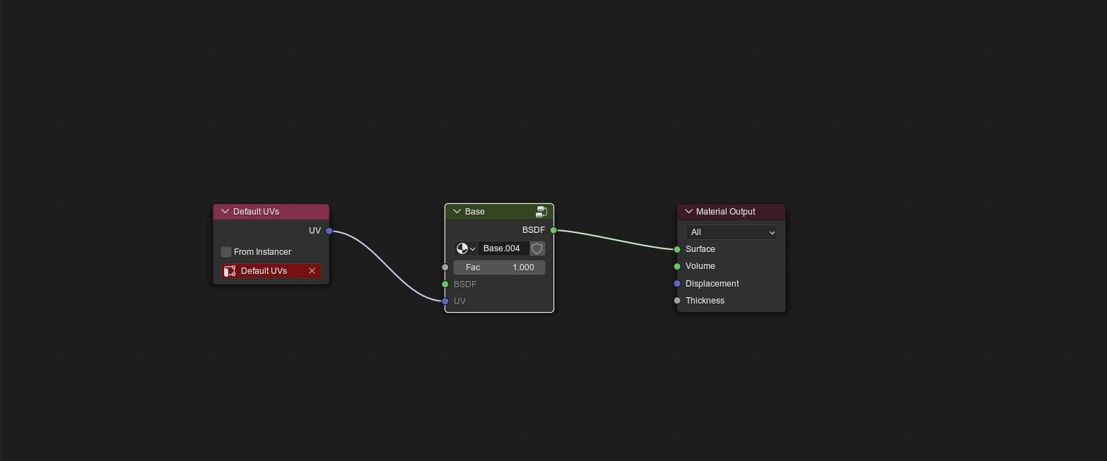Open the node tree browse icon menu
Viewport: 1107px width, 461px height.
[465, 249]
